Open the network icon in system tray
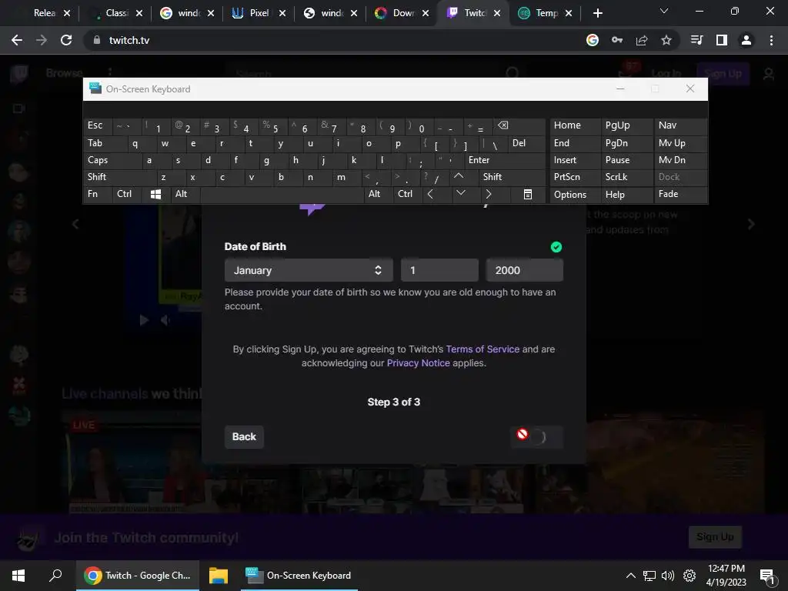Viewport: 788px width, 591px height. 649,576
